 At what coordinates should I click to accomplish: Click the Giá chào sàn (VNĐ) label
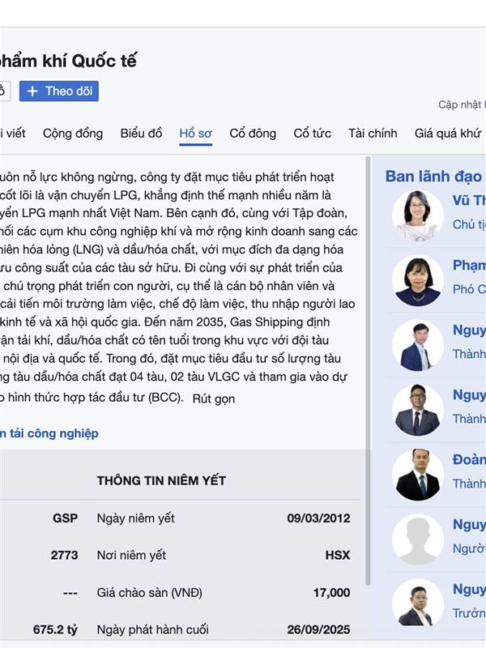(x=150, y=593)
